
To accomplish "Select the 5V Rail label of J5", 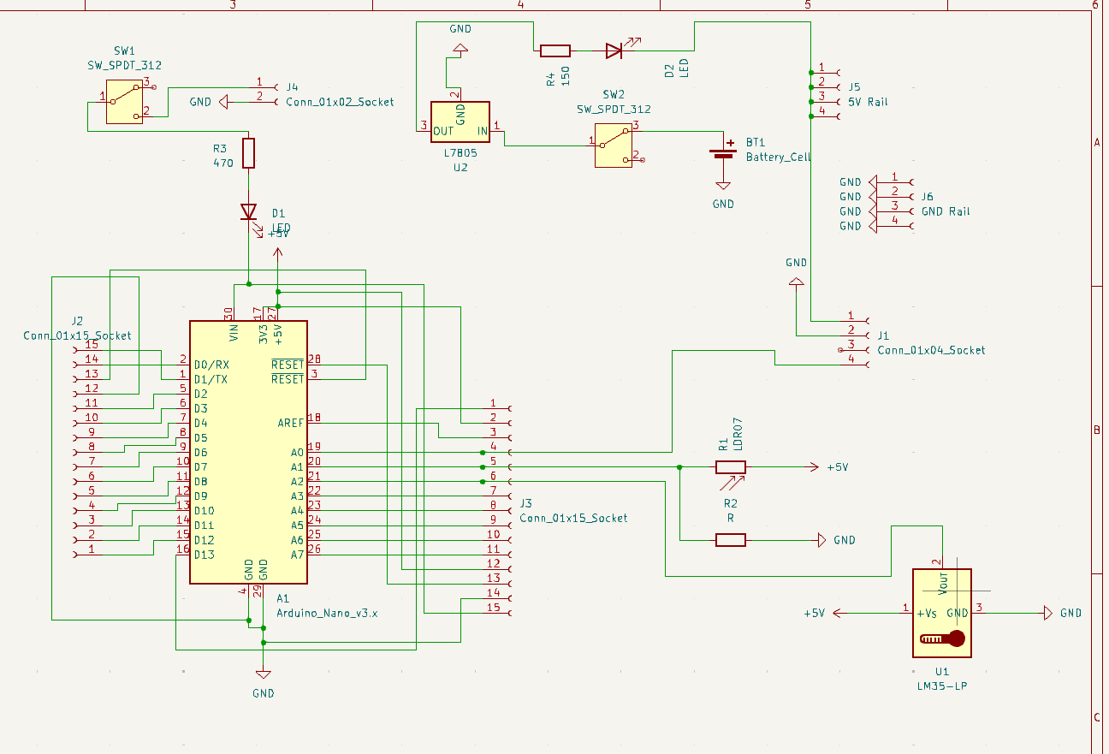I will [x=868, y=102].
